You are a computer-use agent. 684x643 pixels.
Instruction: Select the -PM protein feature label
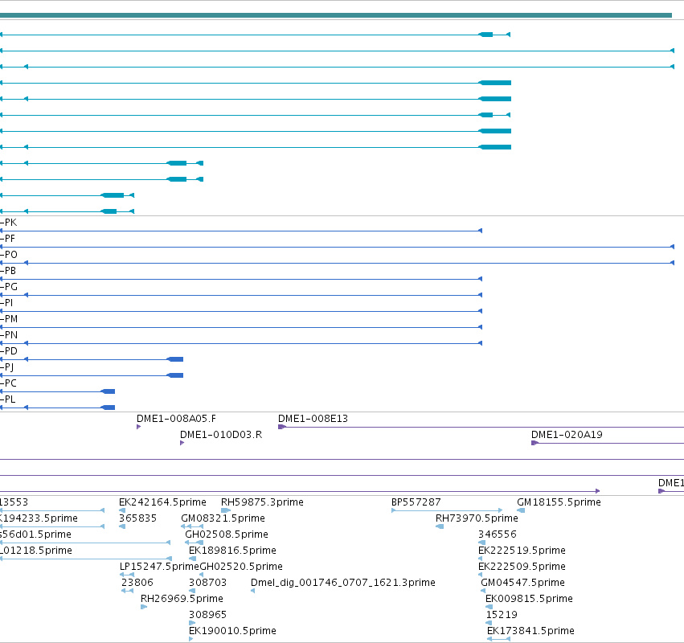9,319
